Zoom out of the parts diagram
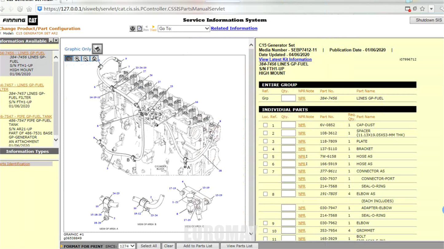 coord(86,59)
